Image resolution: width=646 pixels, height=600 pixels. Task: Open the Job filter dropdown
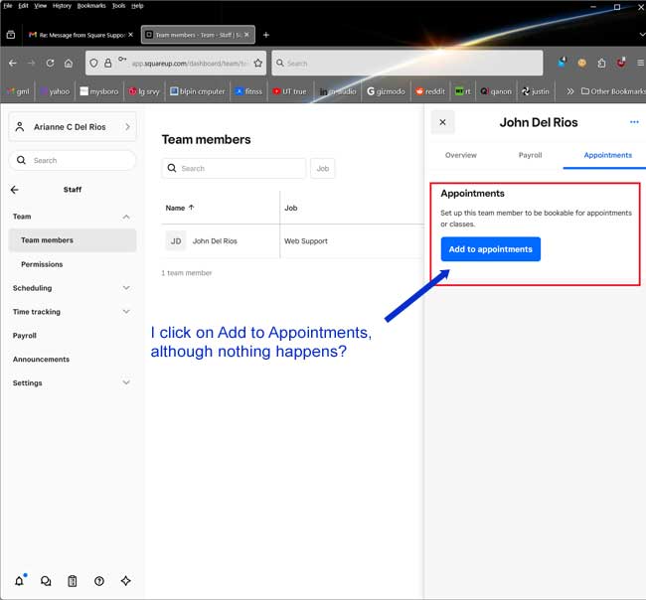(323, 168)
